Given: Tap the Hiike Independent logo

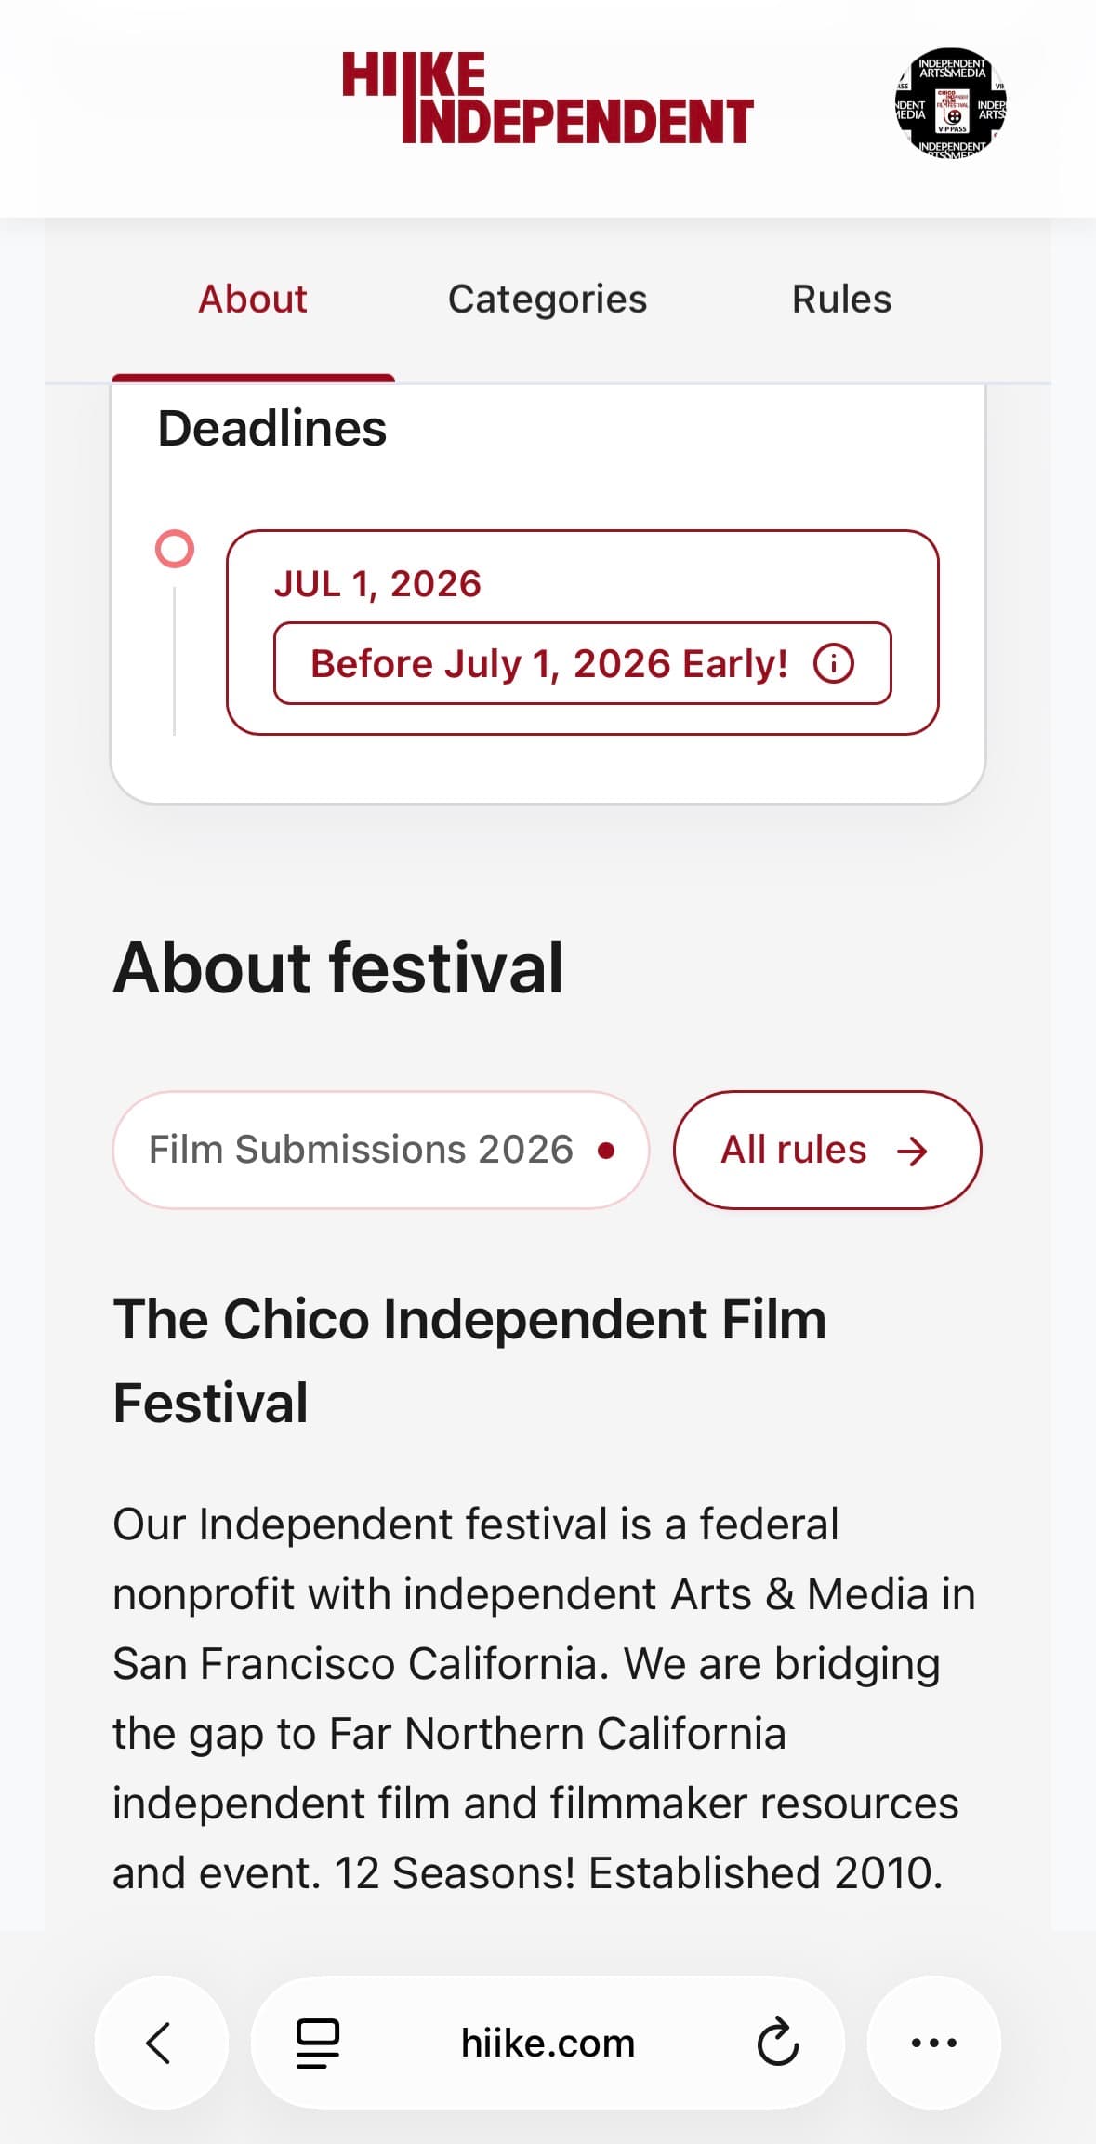Looking at the screenshot, I should tap(548, 99).
